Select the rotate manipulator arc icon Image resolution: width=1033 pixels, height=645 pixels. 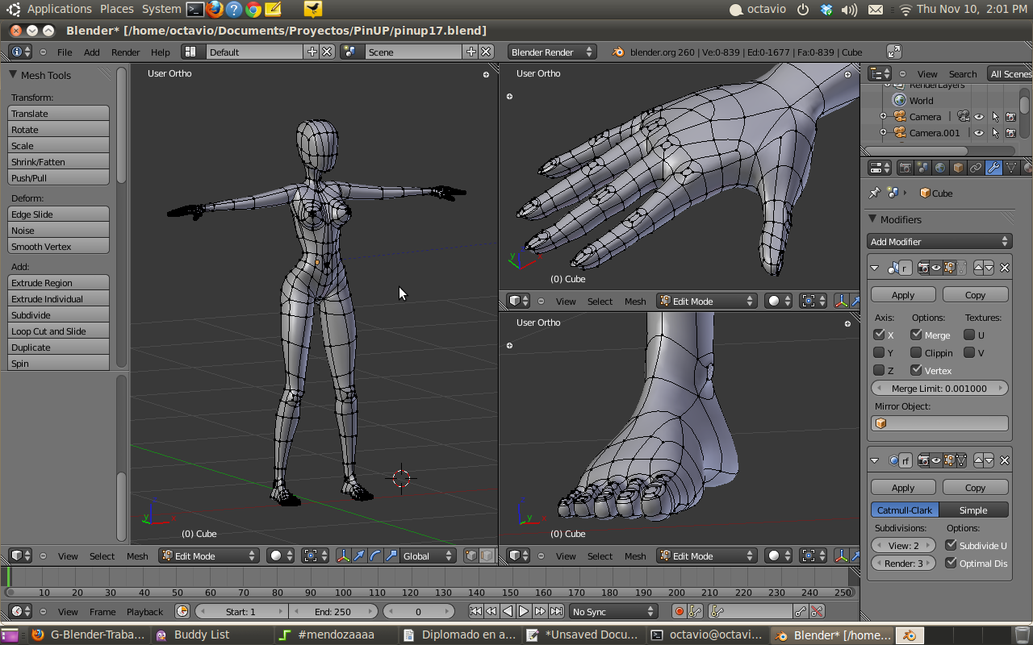(375, 556)
